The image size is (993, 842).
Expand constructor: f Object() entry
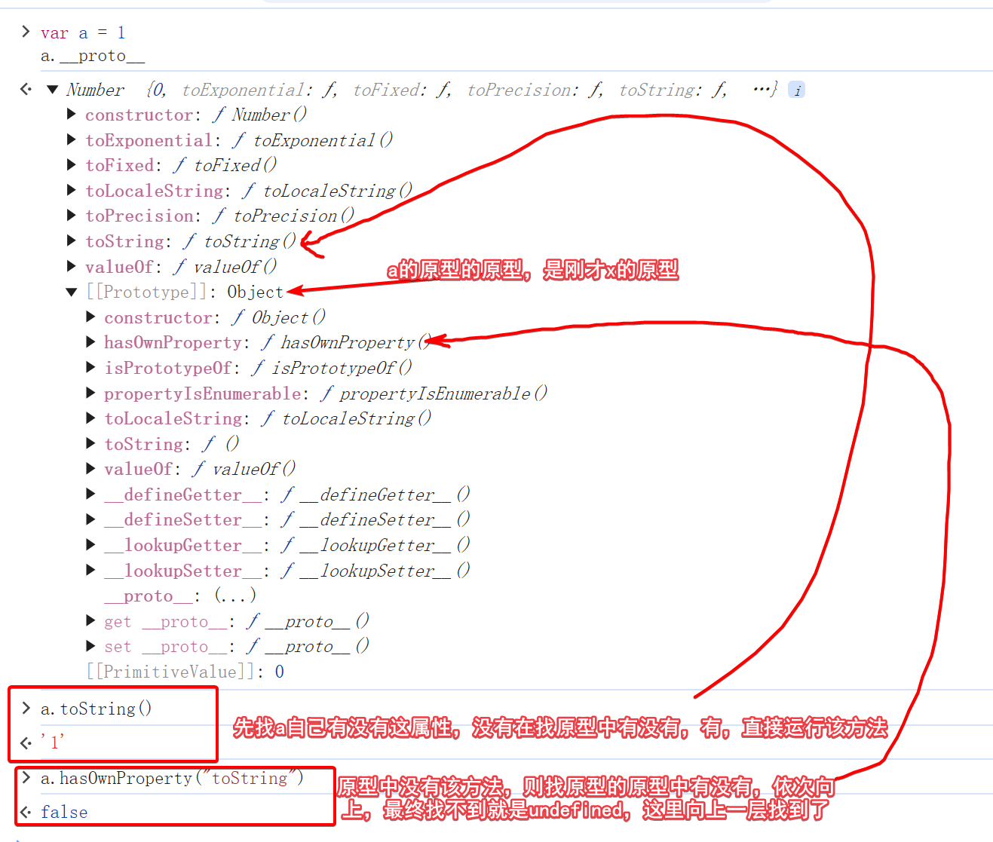pyautogui.click(x=90, y=317)
